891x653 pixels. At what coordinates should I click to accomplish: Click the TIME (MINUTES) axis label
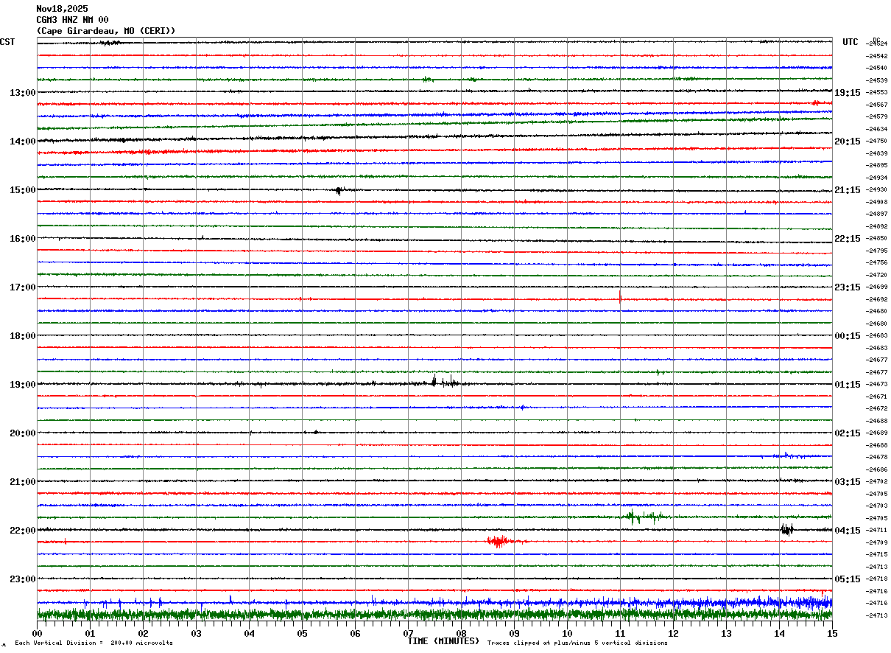443,641
